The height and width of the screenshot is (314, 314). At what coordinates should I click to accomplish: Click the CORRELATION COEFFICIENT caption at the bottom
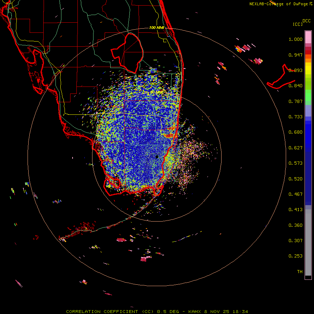pos(157,312)
